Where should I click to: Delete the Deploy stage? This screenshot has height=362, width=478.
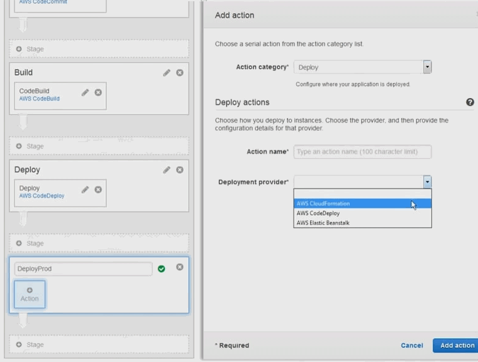coord(180,170)
